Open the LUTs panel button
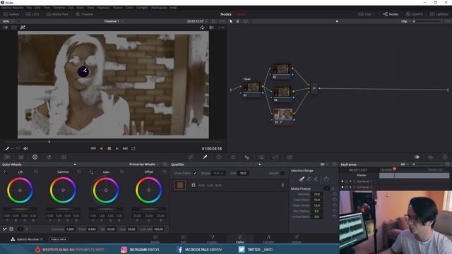Image resolution: width=452 pixels, height=254 pixels. pos(32,14)
